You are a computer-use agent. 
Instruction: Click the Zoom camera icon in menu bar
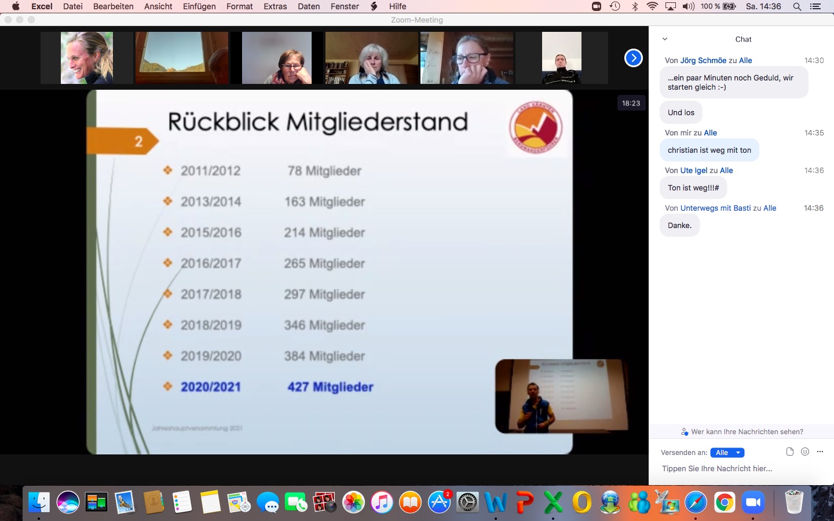tap(597, 6)
